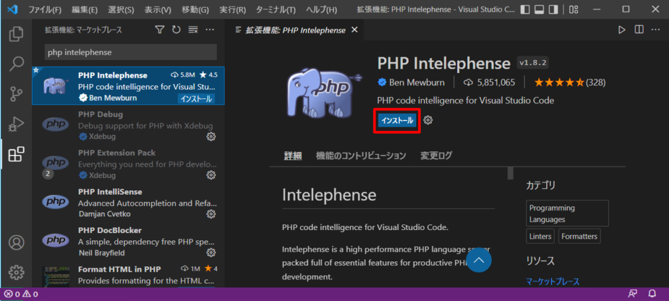Click the php intelephense search box
The width and height of the screenshot is (669, 301).
pos(131,52)
